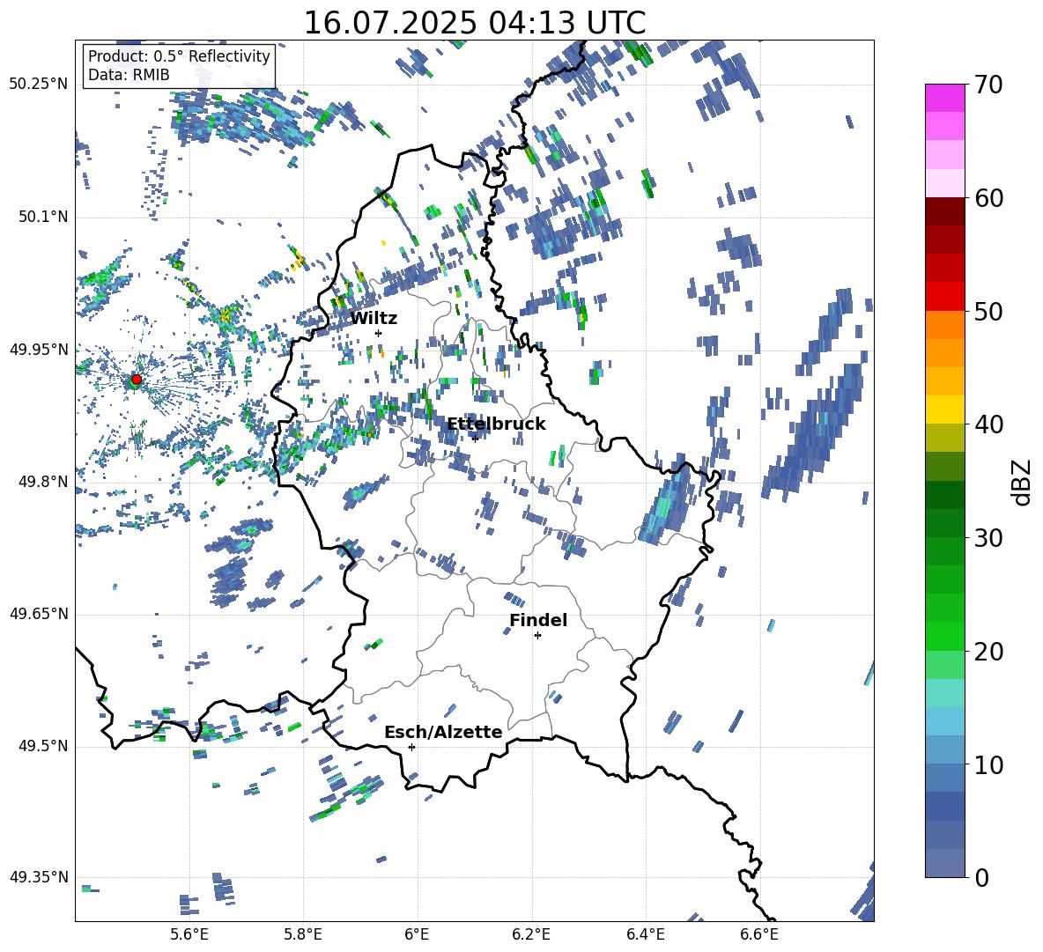Click the Esch/Alzette location cross marker
Screen dimensions: 1043x952
tap(411, 747)
